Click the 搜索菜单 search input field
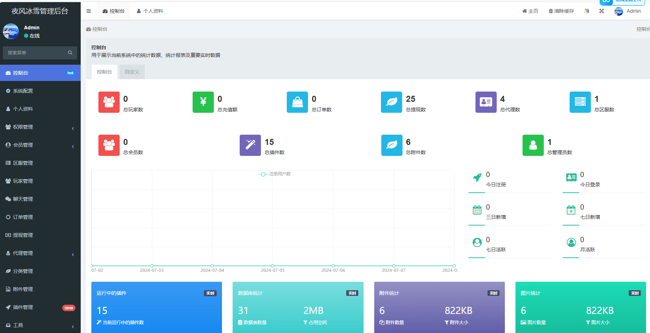 (35, 53)
